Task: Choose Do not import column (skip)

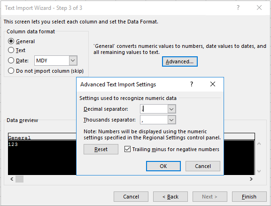Action: 11,71
